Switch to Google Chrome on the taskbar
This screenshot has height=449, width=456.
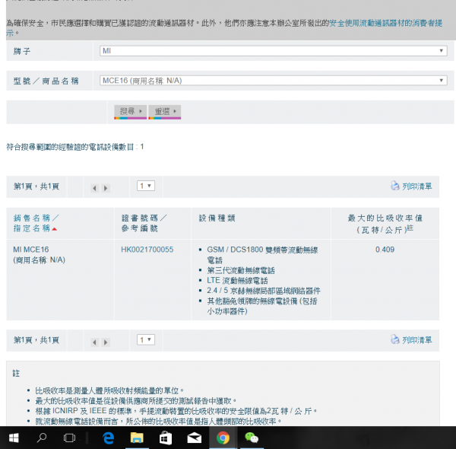[223, 438]
